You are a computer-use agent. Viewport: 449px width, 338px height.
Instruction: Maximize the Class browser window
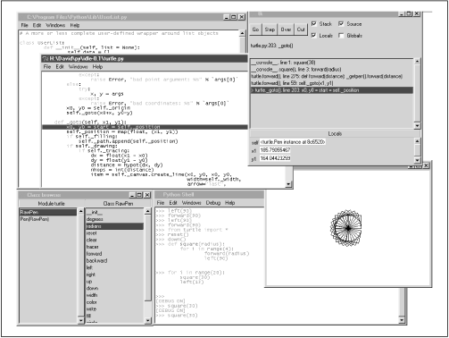point(139,195)
